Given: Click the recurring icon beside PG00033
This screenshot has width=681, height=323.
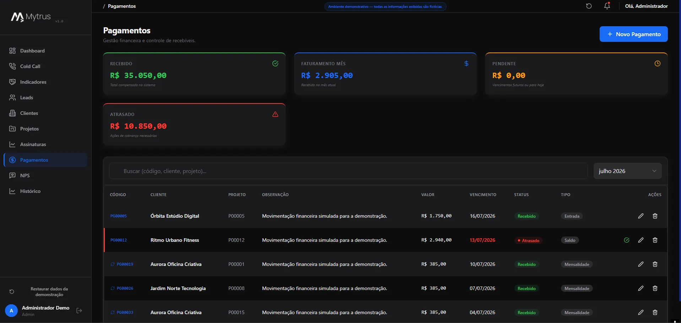Looking at the screenshot, I should [x=113, y=312].
